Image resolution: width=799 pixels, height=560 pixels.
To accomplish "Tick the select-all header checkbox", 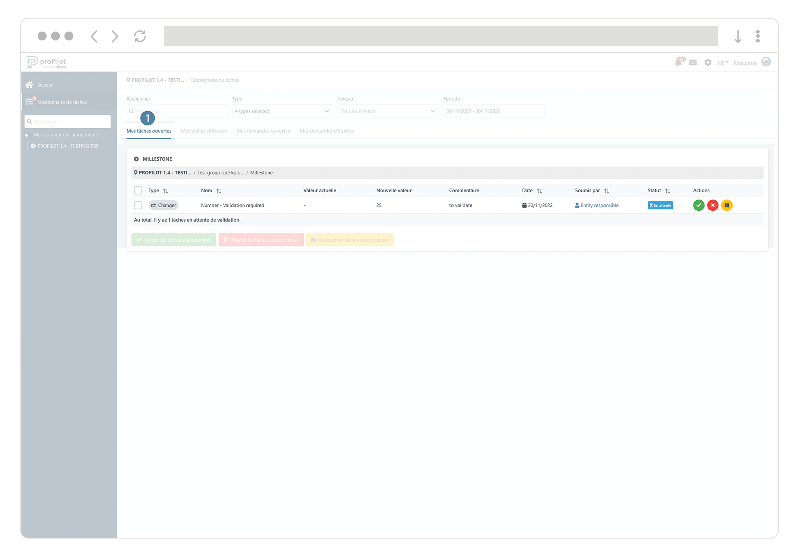I will coord(138,191).
